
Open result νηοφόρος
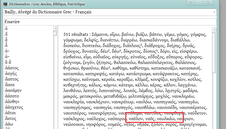click(x=96, y=125)
